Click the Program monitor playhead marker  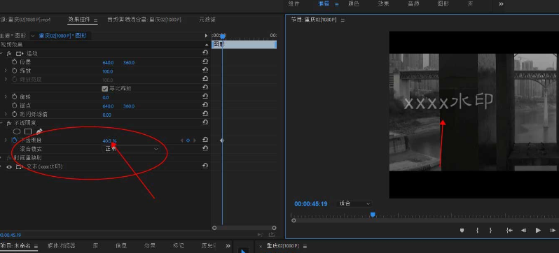point(373,215)
